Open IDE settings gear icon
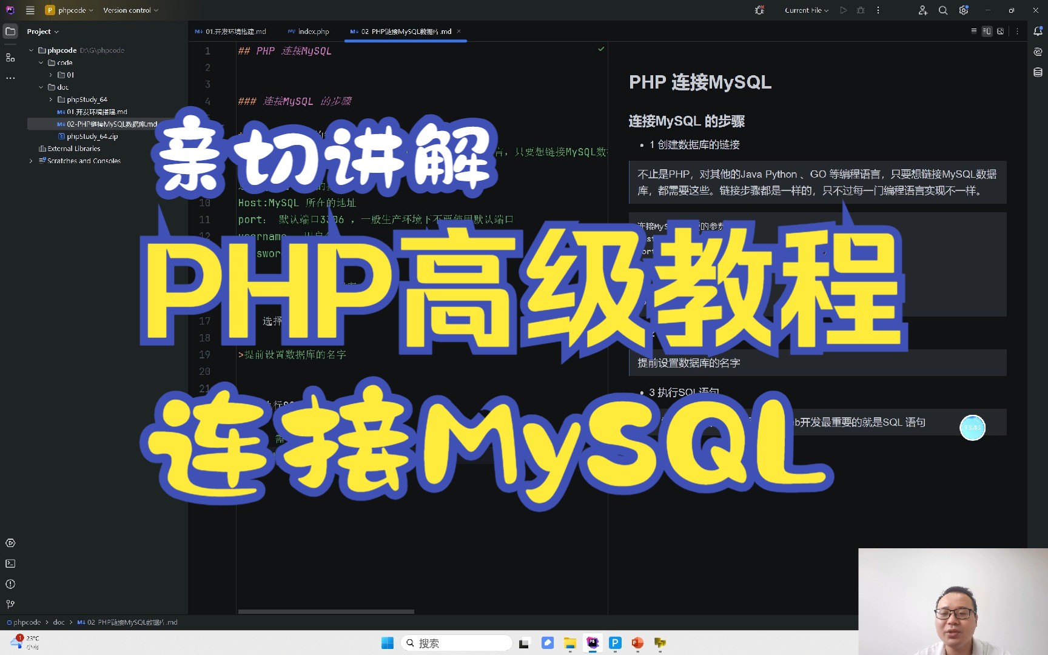Viewport: 1048px width, 655px height. coord(964,10)
